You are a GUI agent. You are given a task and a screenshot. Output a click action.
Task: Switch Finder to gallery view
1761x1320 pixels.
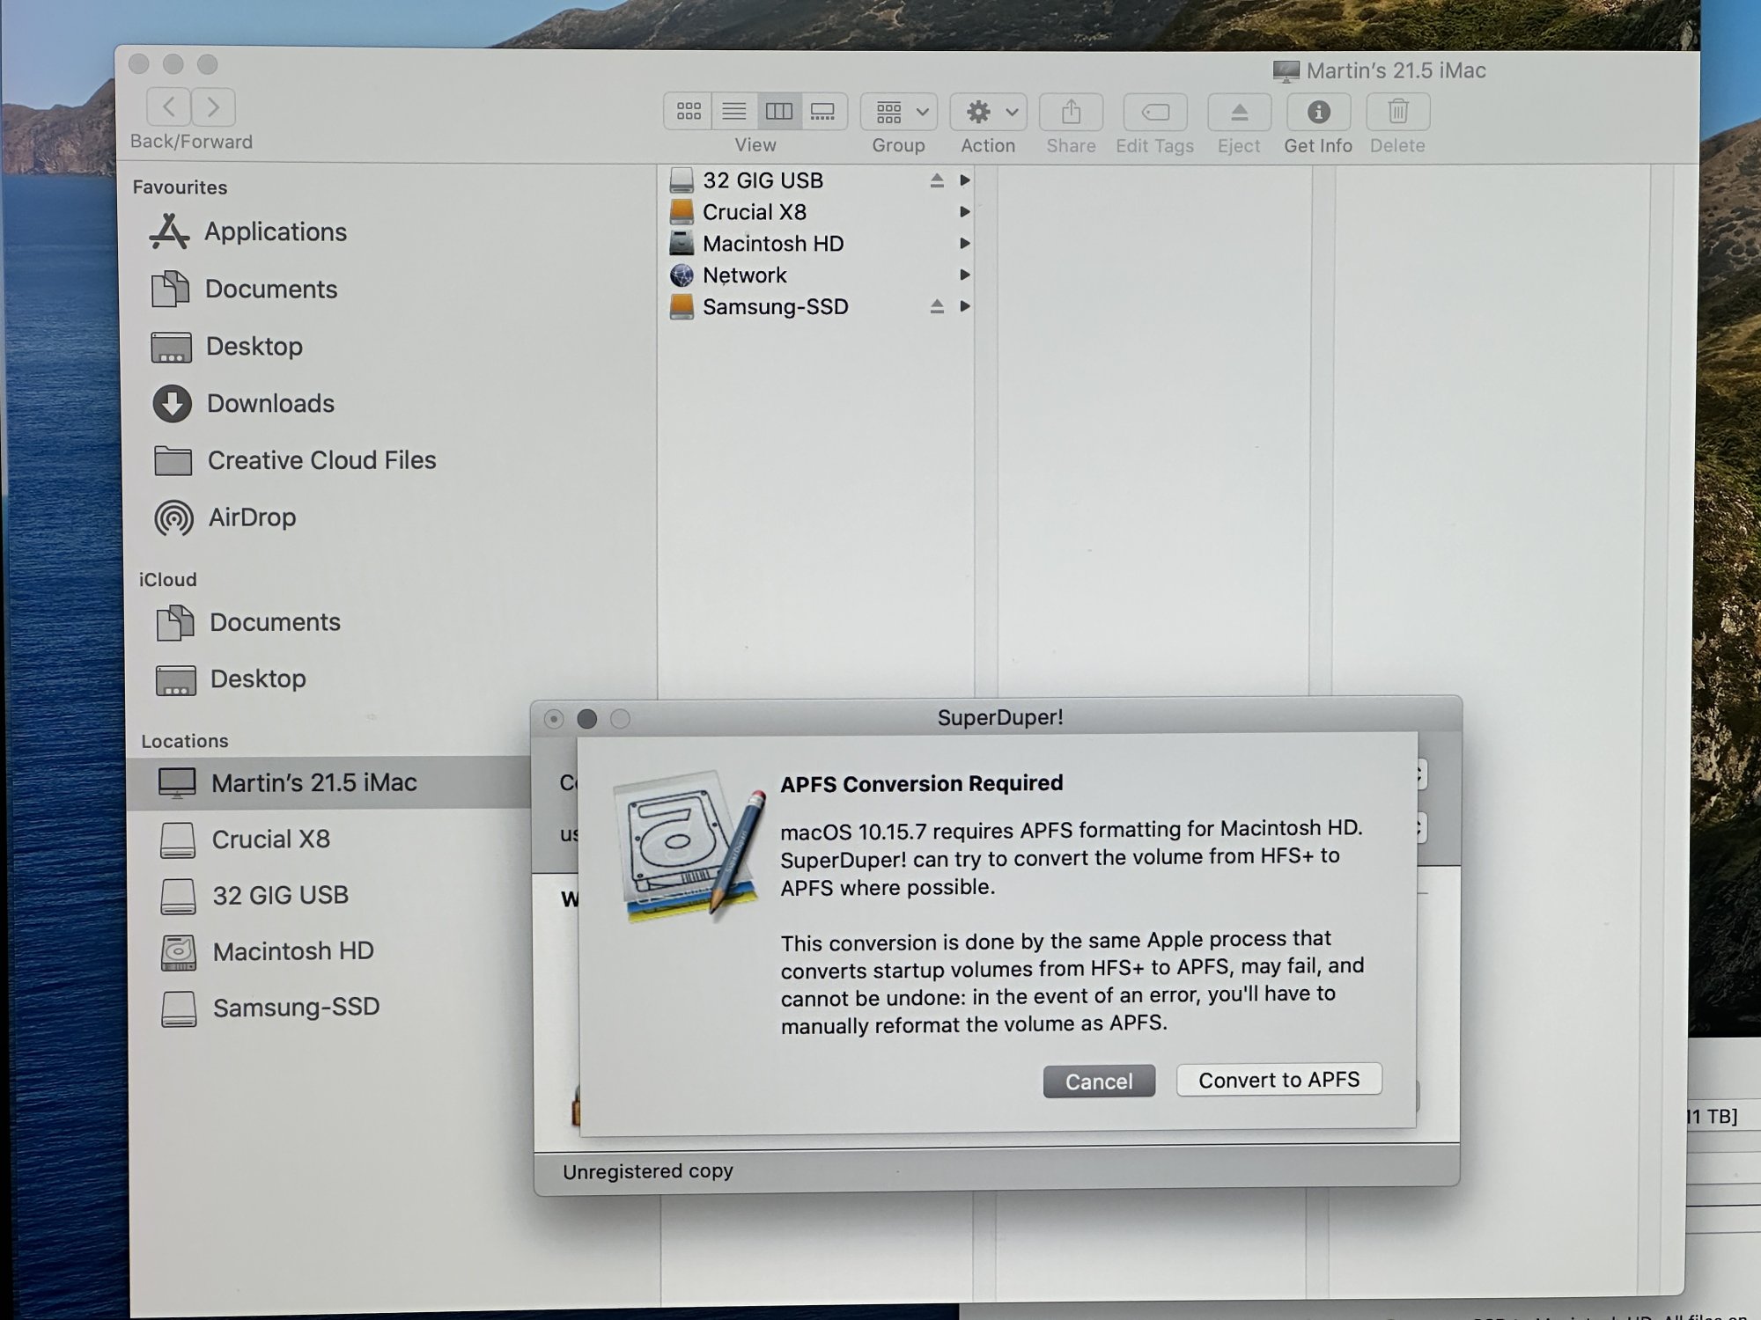point(823,112)
